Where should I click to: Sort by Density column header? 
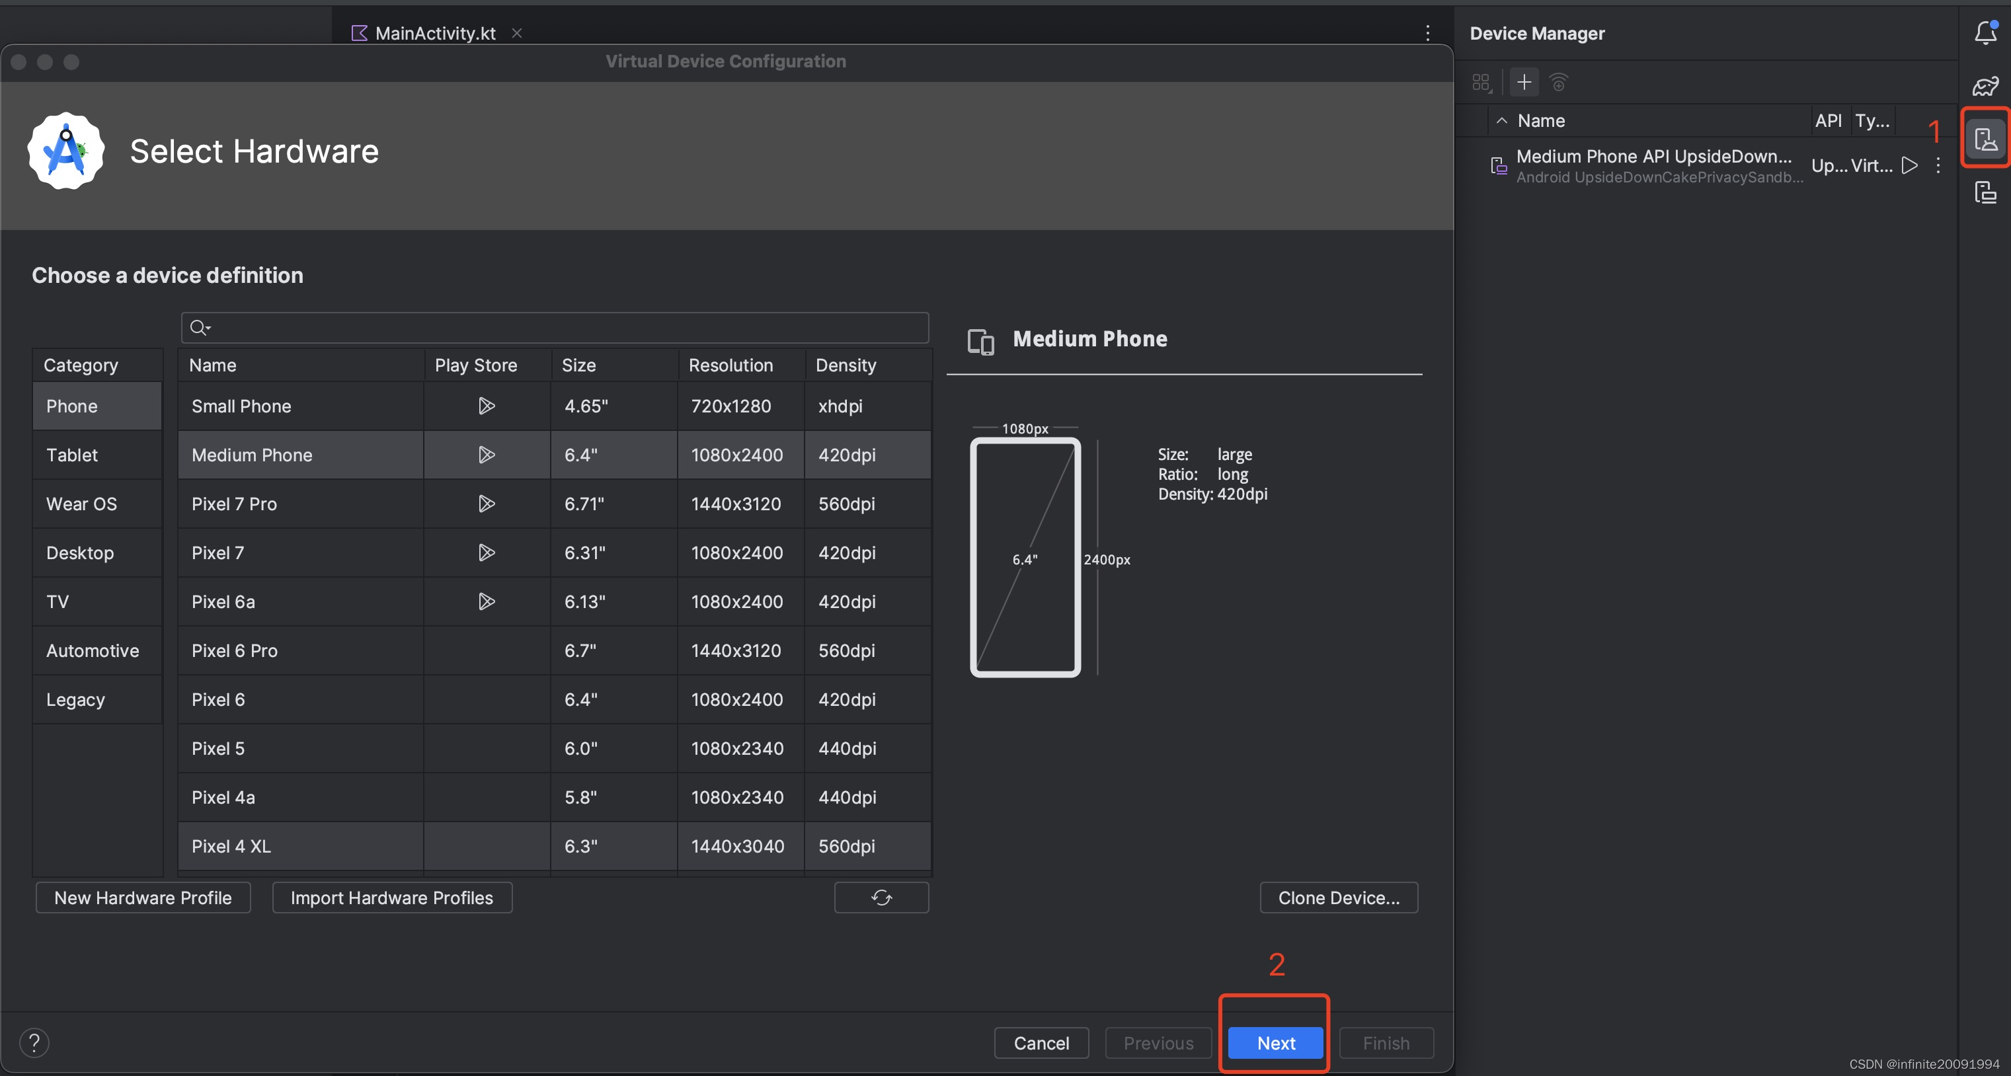868,365
